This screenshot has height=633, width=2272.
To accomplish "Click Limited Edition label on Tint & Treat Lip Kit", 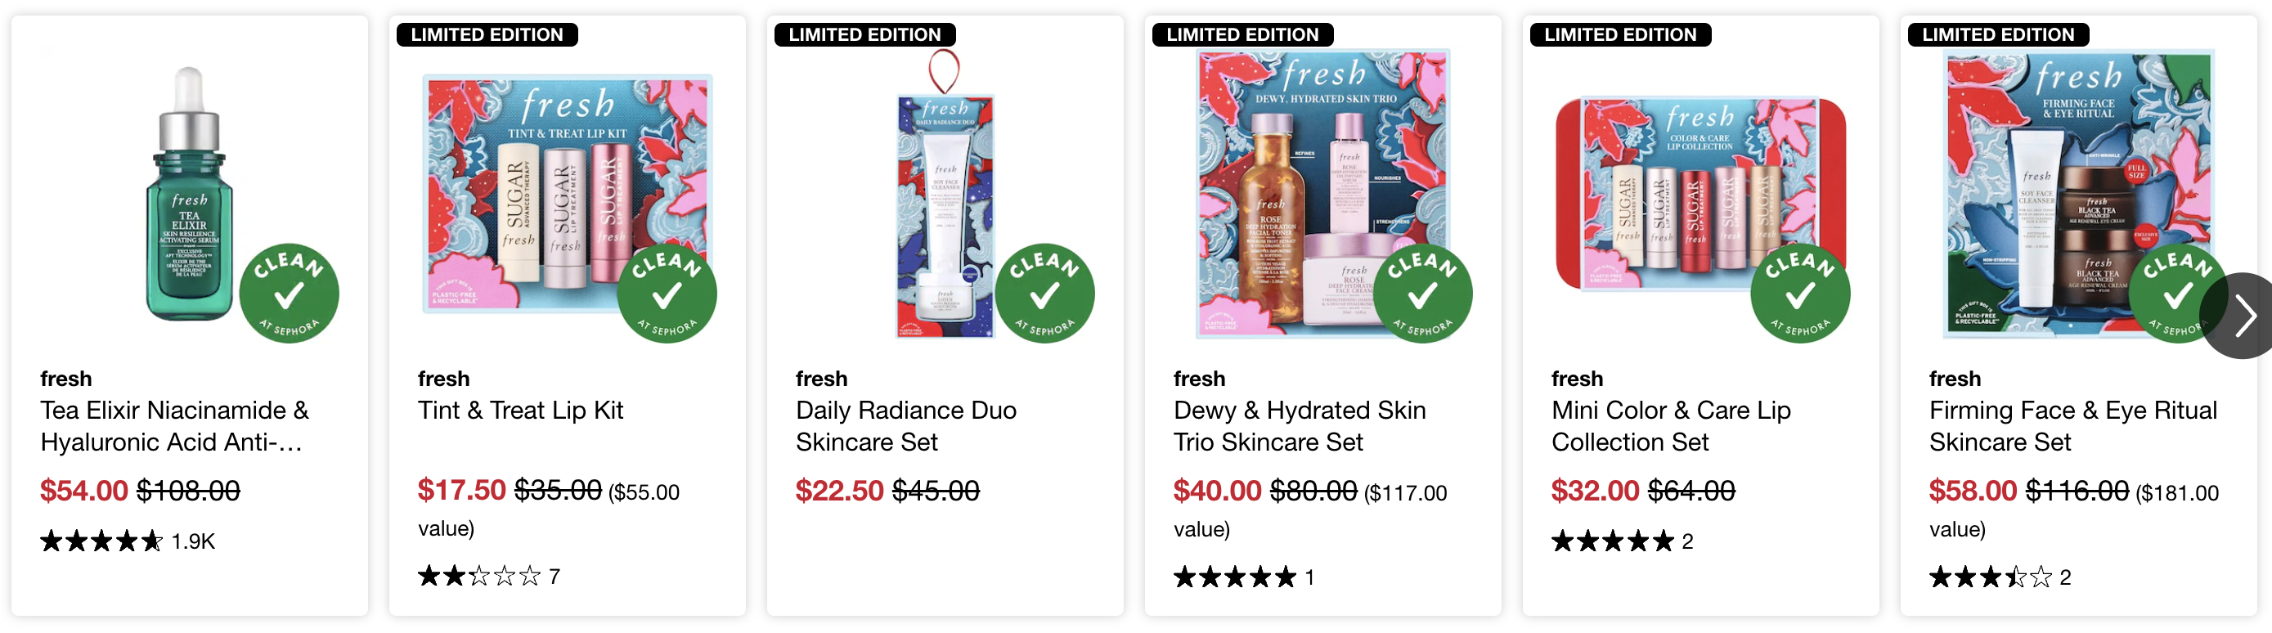I will coord(487,34).
